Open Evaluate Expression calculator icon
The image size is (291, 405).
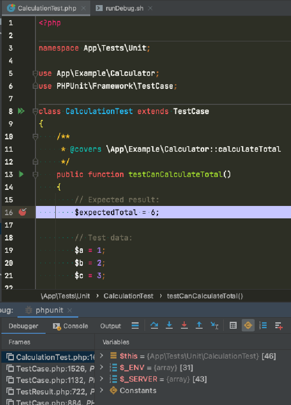pyautogui.click(x=233, y=325)
